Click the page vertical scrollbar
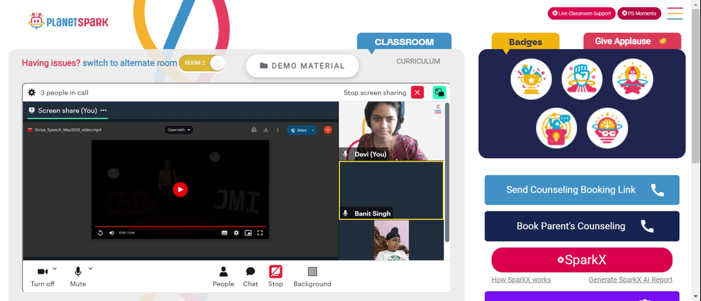 coord(697,85)
